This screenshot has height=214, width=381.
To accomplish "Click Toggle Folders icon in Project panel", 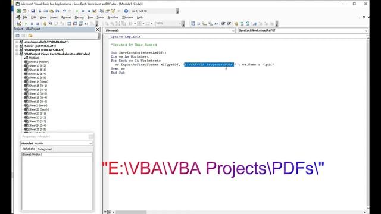I will [30, 36].
